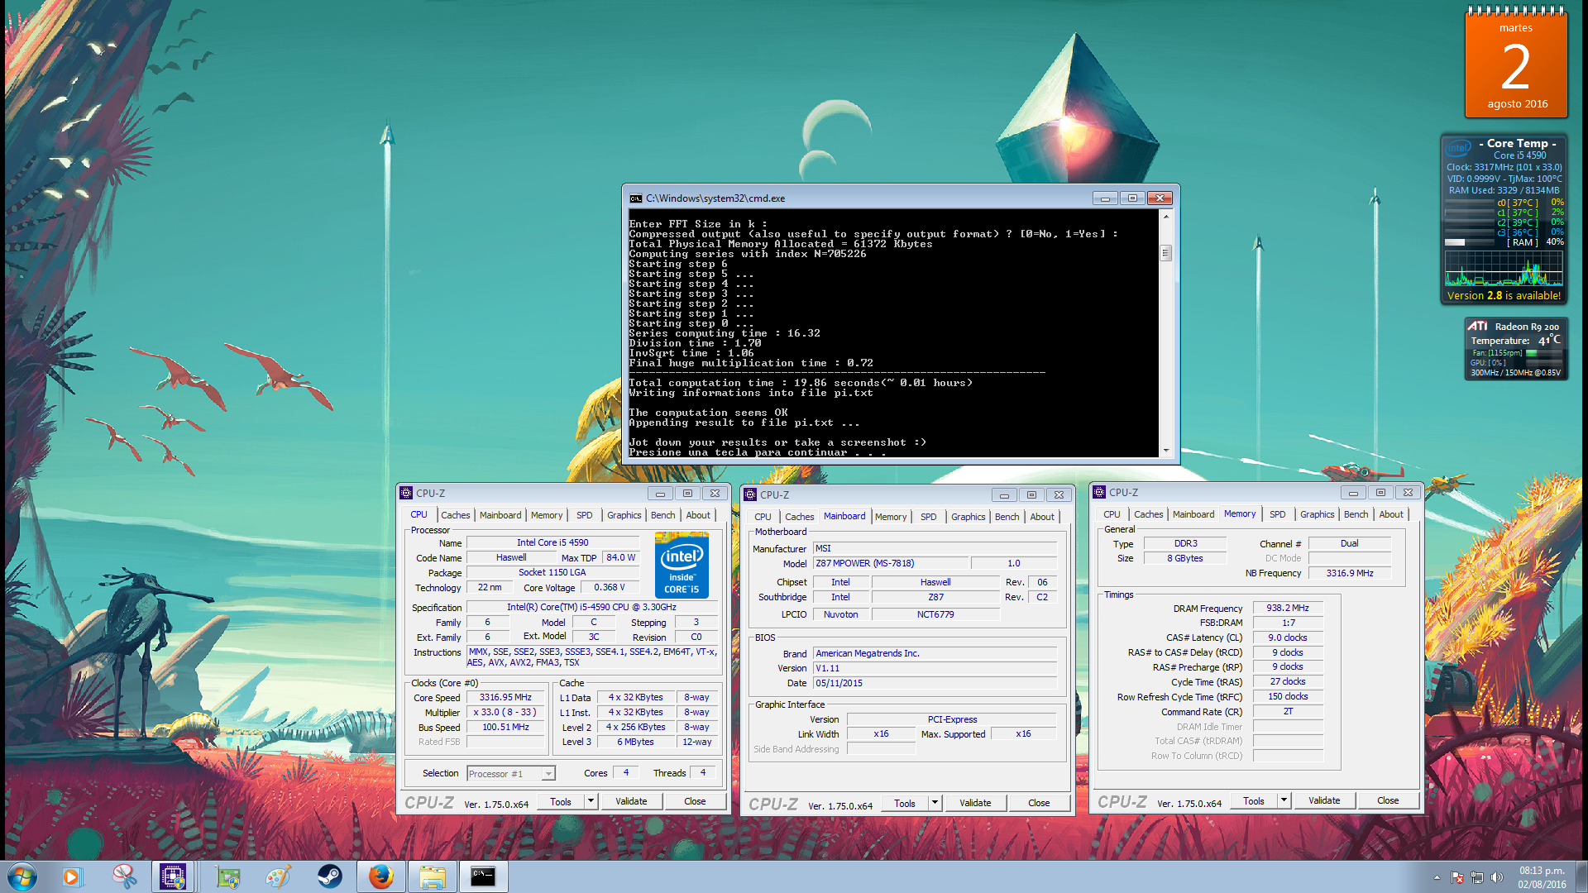This screenshot has height=893, width=1588.
Task: Click Validate in the Mainboard window
Action: pos(975,803)
